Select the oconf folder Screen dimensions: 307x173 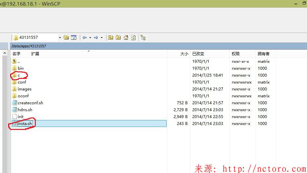click(23, 96)
